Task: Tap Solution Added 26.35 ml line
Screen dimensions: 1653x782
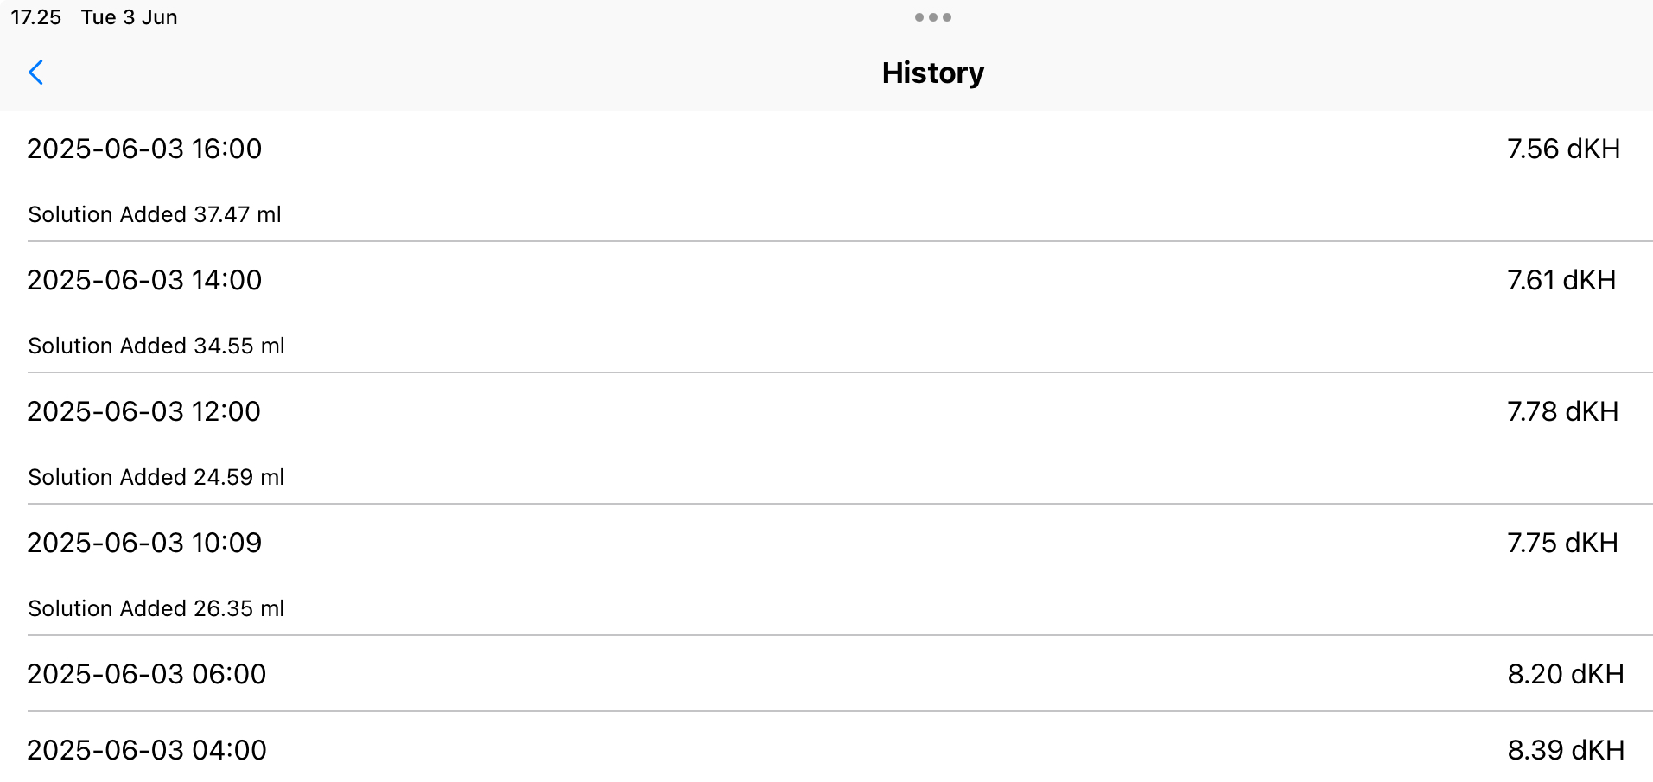Action: [x=156, y=608]
